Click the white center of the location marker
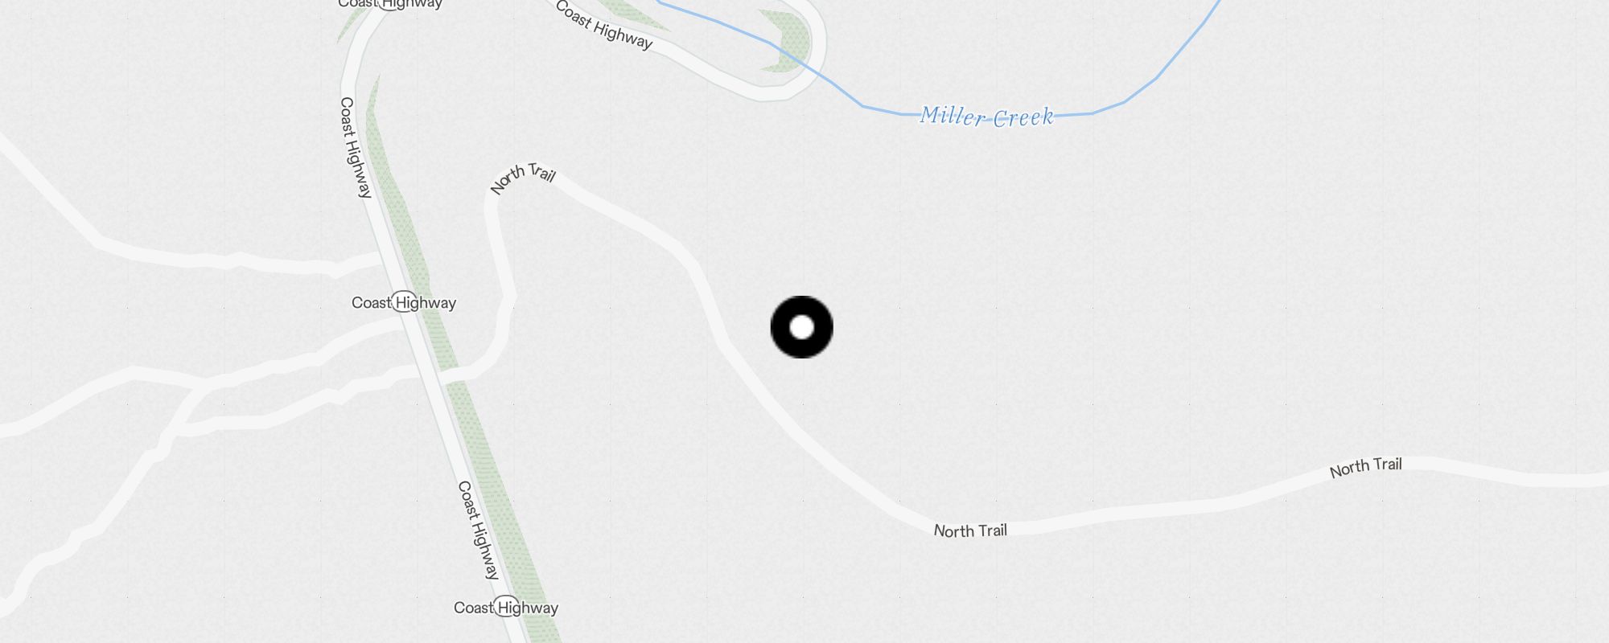 [x=802, y=327]
